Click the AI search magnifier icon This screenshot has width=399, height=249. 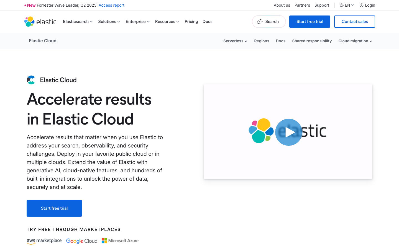click(x=259, y=22)
